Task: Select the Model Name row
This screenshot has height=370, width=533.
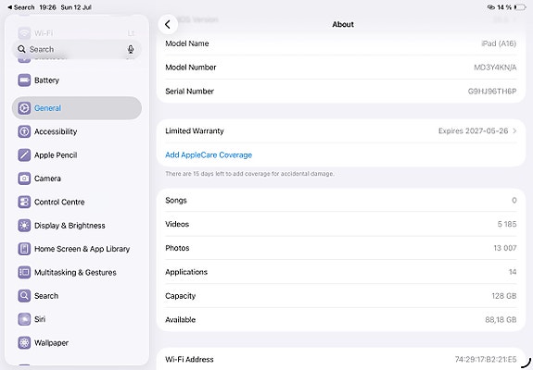Action: [x=341, y=43]
